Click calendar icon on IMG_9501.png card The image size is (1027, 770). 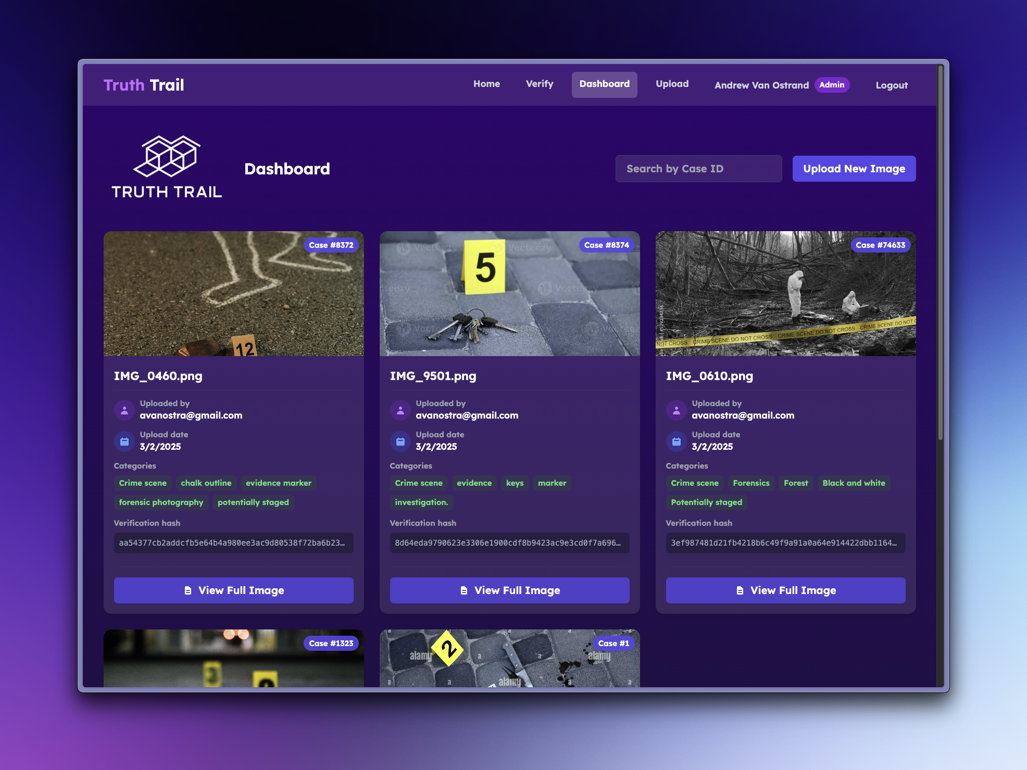(400, 441)
